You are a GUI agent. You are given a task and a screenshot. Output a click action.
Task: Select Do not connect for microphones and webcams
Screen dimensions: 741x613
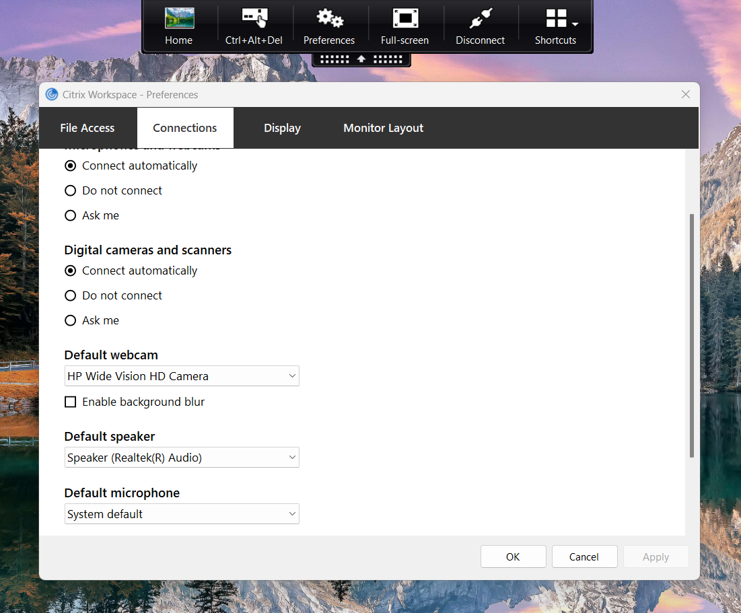point(71,190)
